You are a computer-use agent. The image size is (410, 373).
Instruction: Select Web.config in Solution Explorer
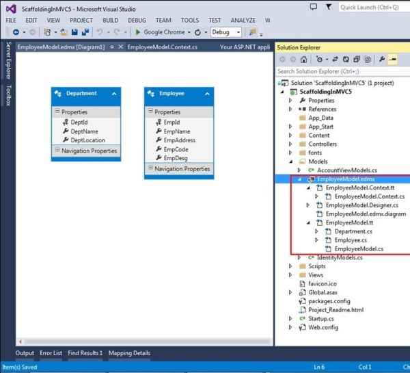pos(323,327)
